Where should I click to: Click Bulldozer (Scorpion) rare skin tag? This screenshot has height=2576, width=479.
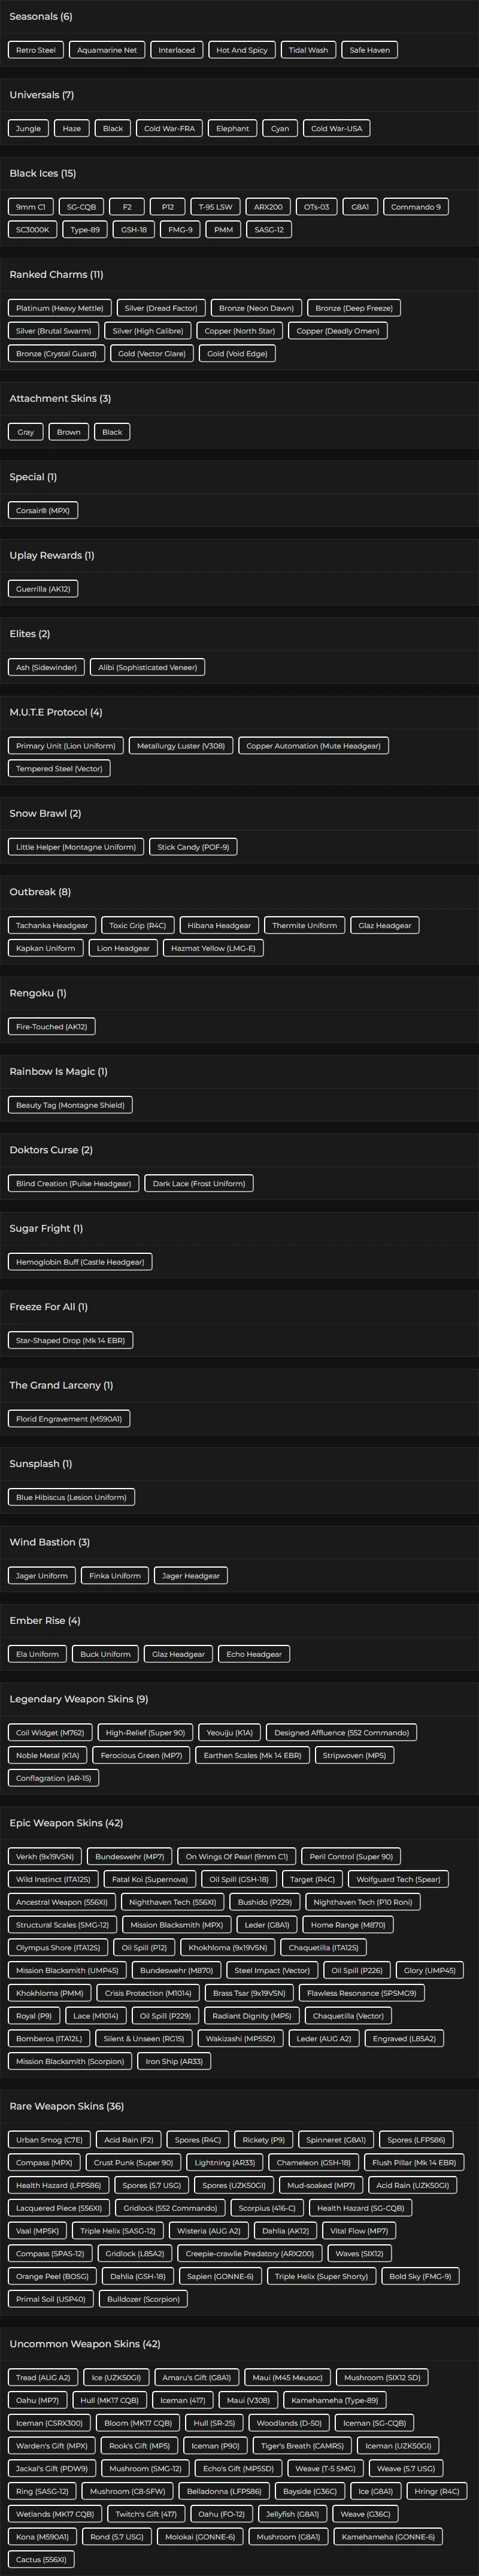143,2299
